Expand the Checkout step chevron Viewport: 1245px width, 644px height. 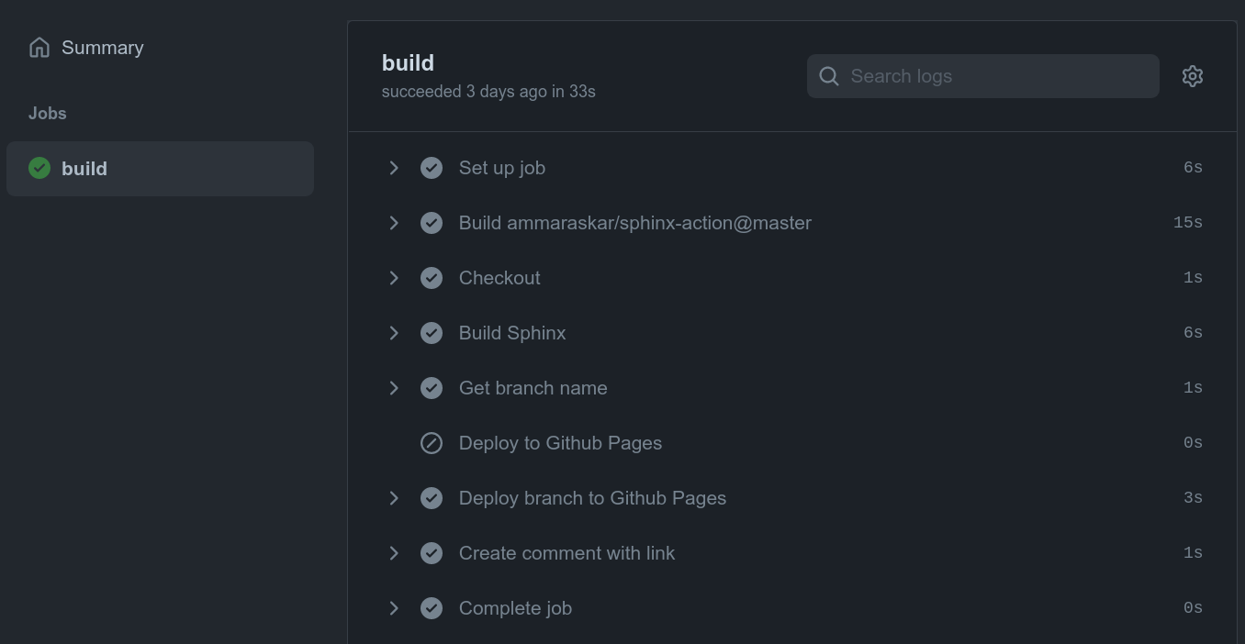pos(394,278)
